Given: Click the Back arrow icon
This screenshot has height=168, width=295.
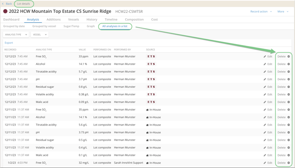Looking at the screenshot, I should click(3, 3).
